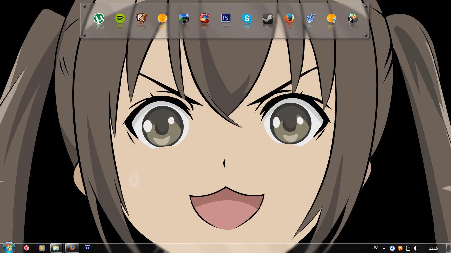This screenshot has width=451, height=253.
Task: Launch uTorrent from the dock
Action: tap(99, 18)
